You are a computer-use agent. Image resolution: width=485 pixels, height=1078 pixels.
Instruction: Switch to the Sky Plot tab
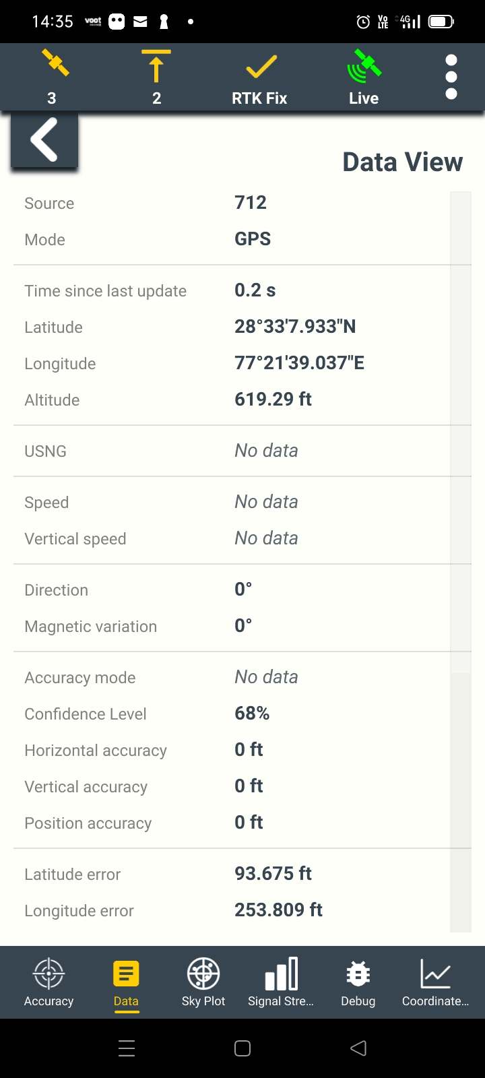pyautogui.click(x=203, y=982)
